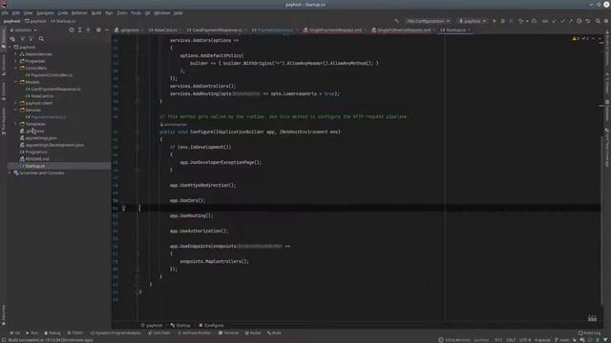Screen dimensions: 611x343
Task: Open the run configuration dropdown
Action: 428,21
